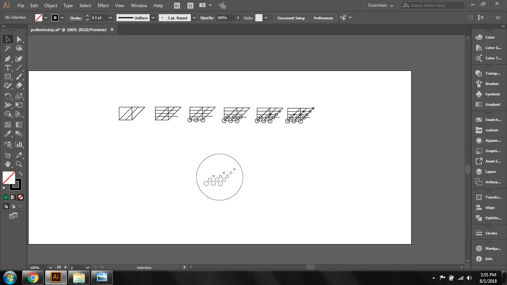Open the stroke color dropdown in control bar

pos(62,18)
